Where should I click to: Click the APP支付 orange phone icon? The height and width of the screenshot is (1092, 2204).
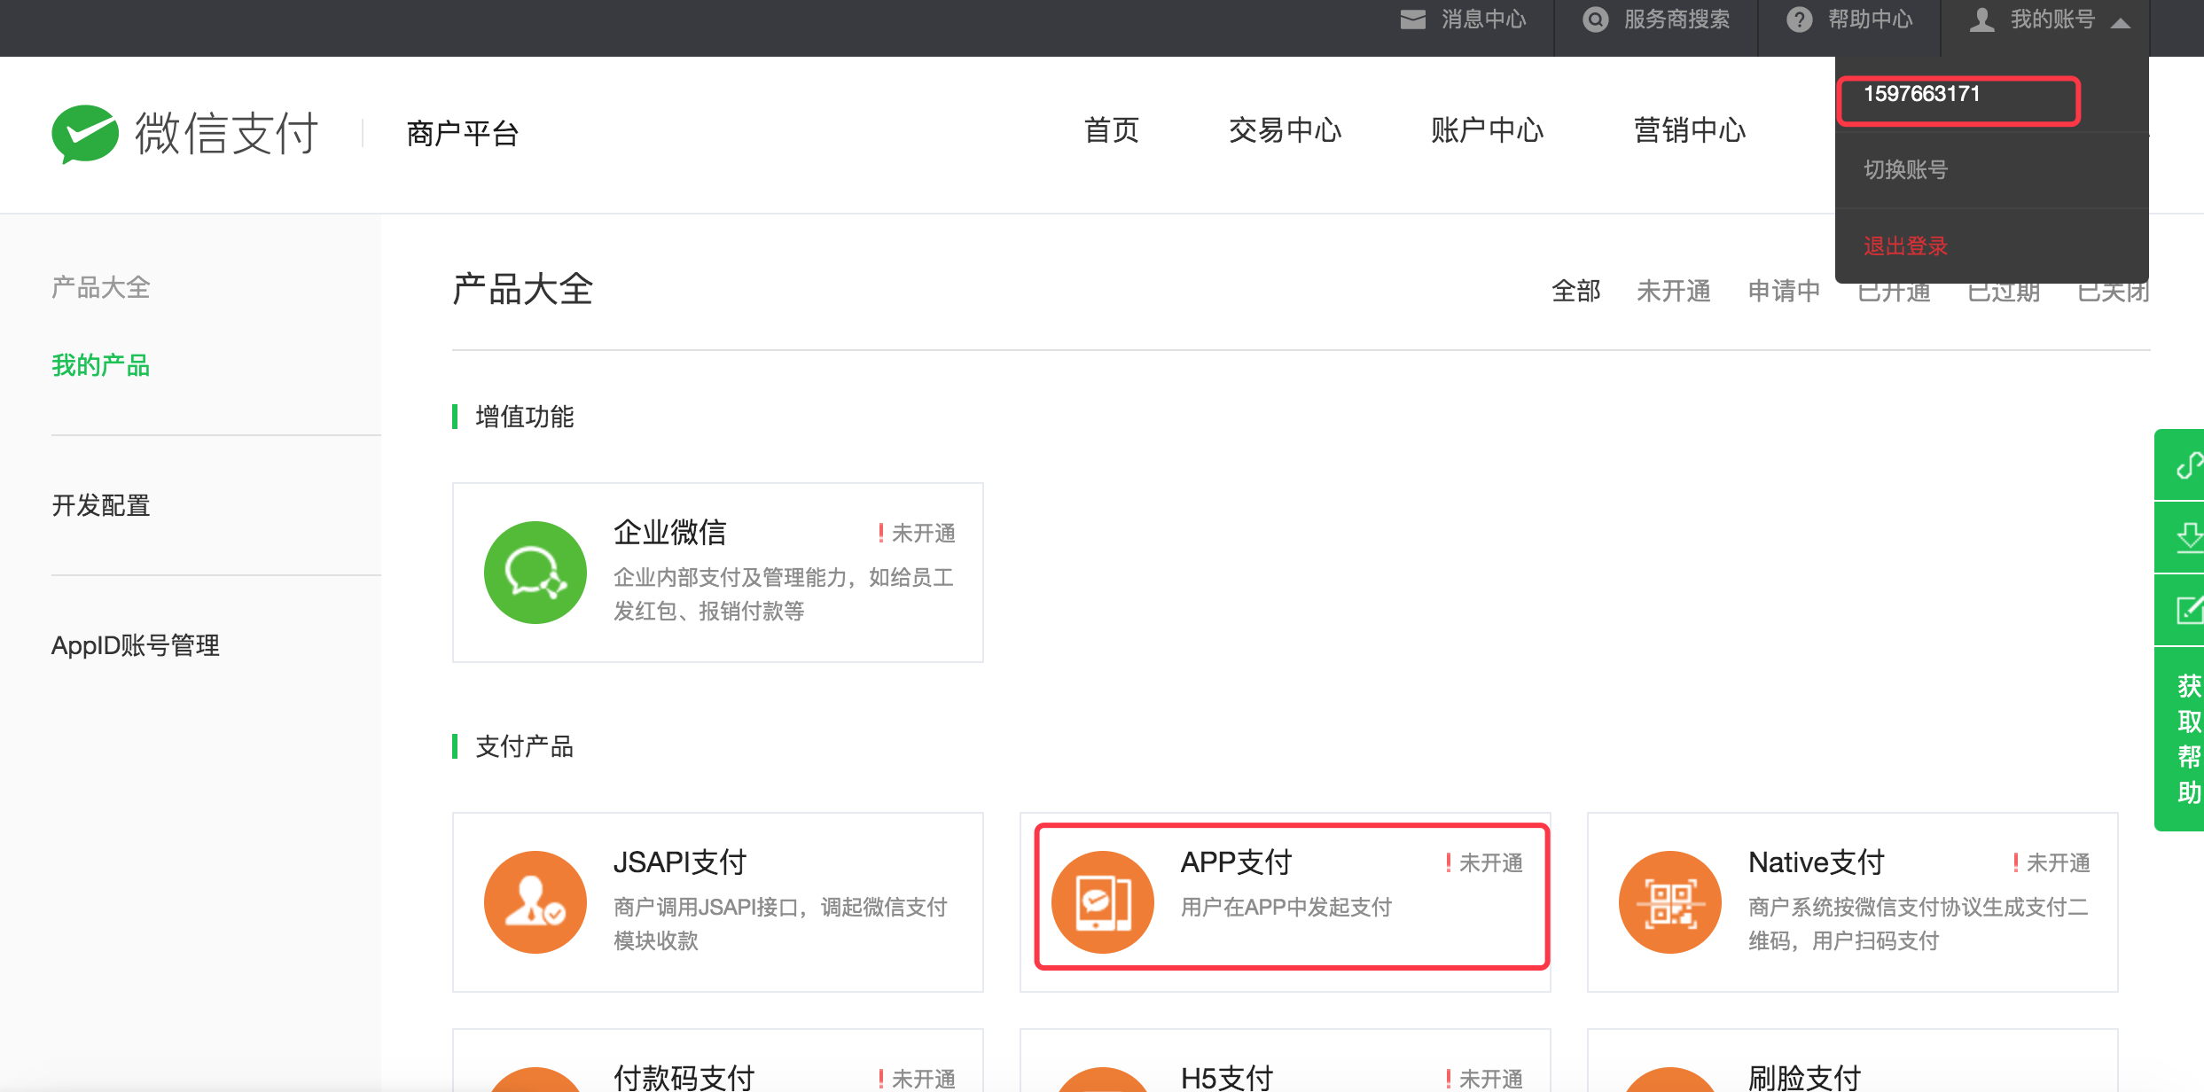[1102, 902]
